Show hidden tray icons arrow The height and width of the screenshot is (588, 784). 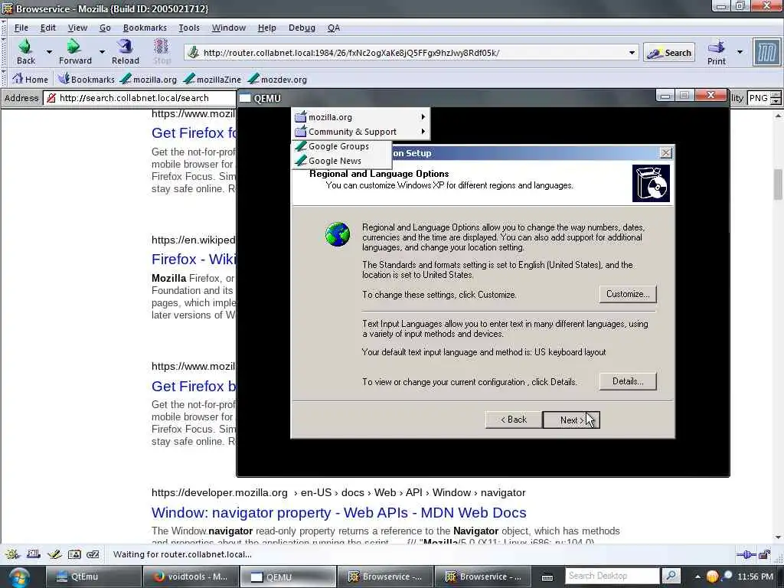pos(697,577)
